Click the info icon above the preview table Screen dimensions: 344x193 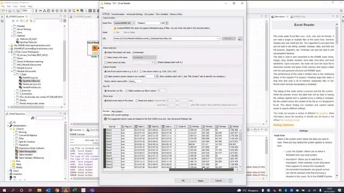tap(105, 119)
